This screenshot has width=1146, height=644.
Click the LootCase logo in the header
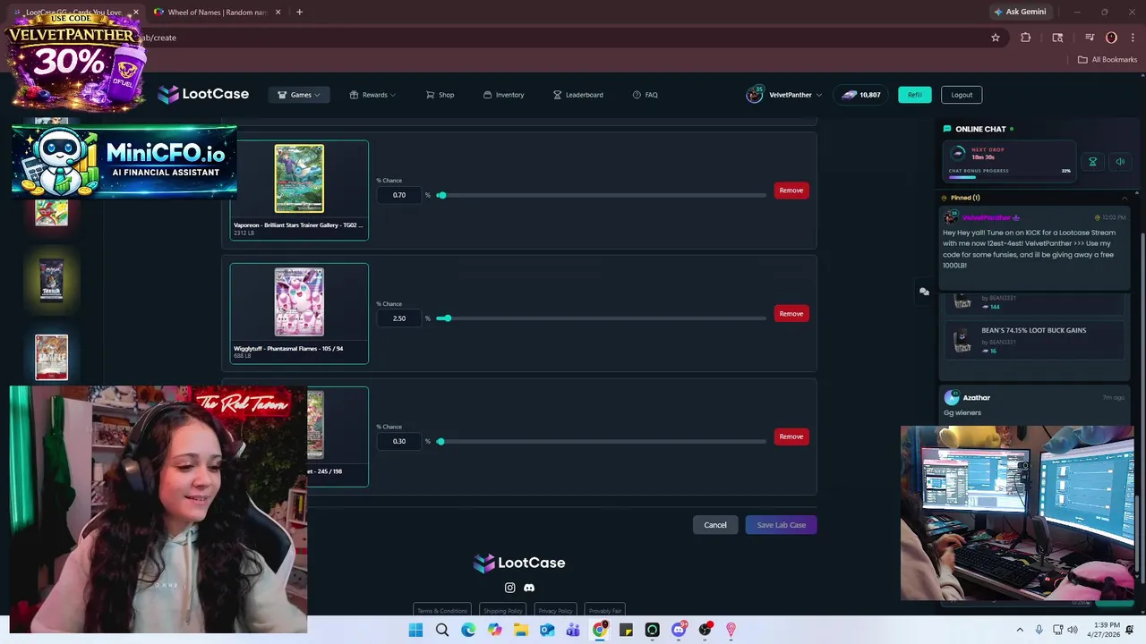(x=203, y=94)
